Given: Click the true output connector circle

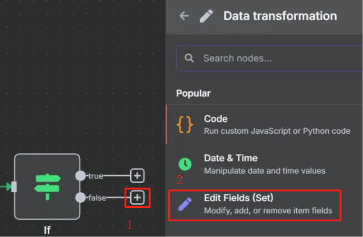Looking at the screenshot, I should tap(80, 176).
